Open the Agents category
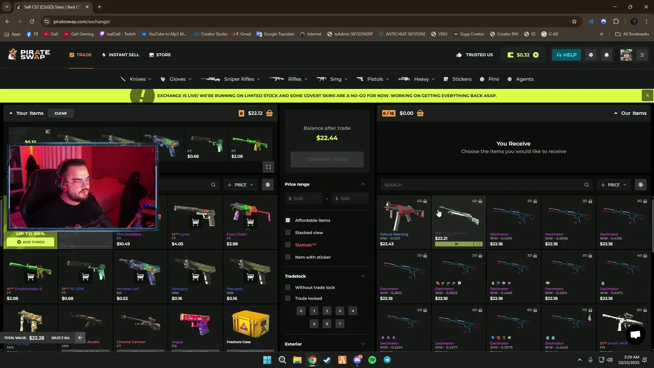Viewport: 654px width, 368px height. point(520,79)
